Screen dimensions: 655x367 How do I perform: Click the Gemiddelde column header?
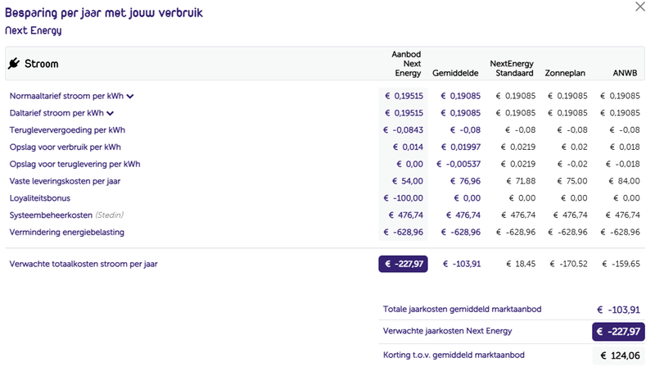click(455, 73)
